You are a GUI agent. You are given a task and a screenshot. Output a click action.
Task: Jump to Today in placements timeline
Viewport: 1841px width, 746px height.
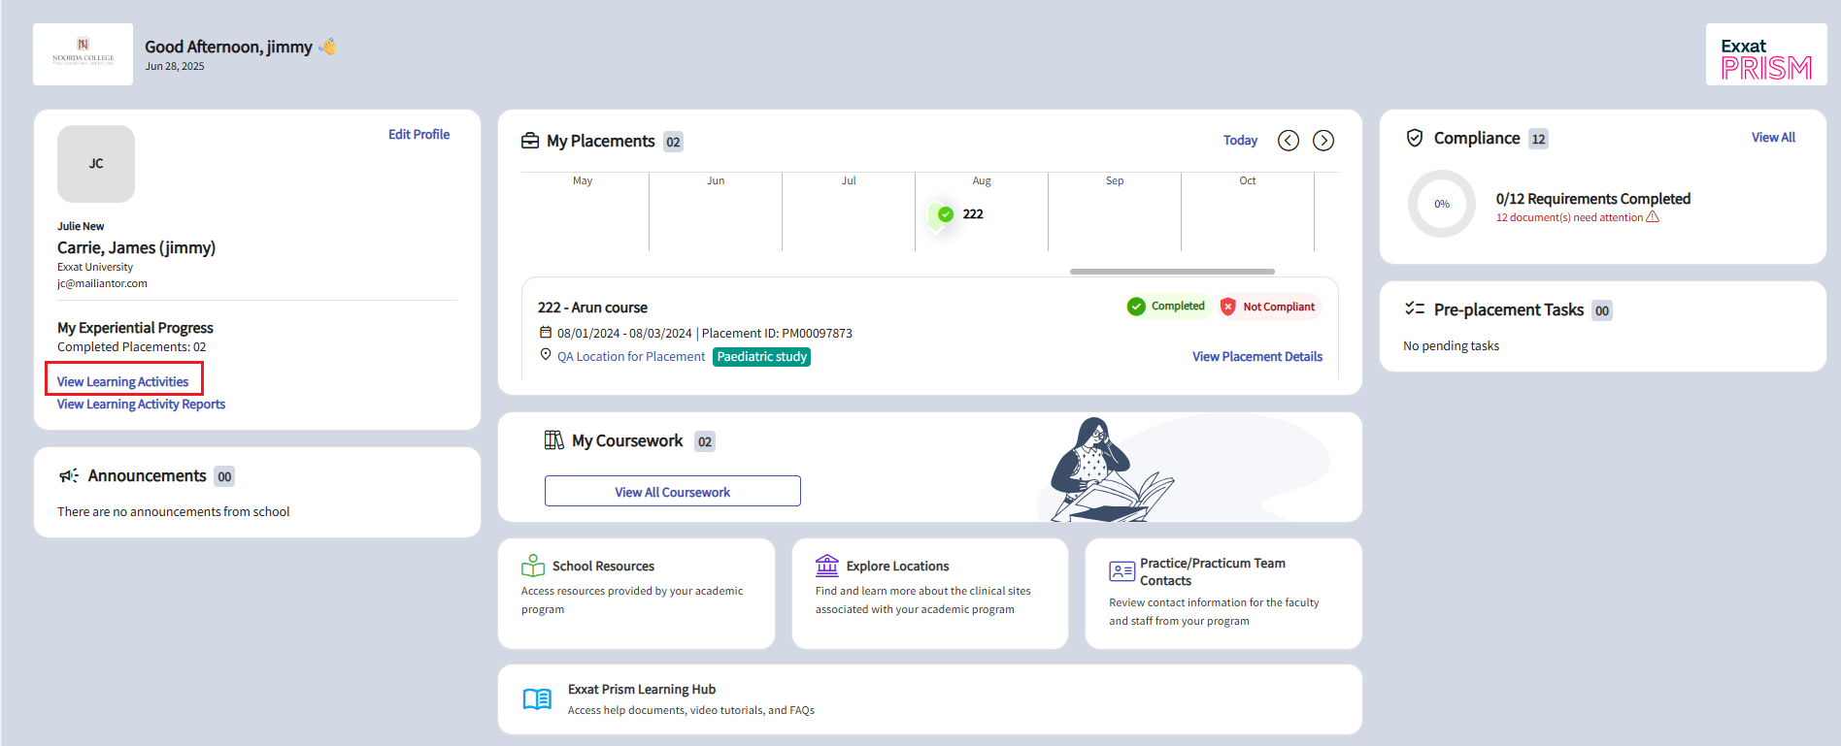(x=1240, y=141)
